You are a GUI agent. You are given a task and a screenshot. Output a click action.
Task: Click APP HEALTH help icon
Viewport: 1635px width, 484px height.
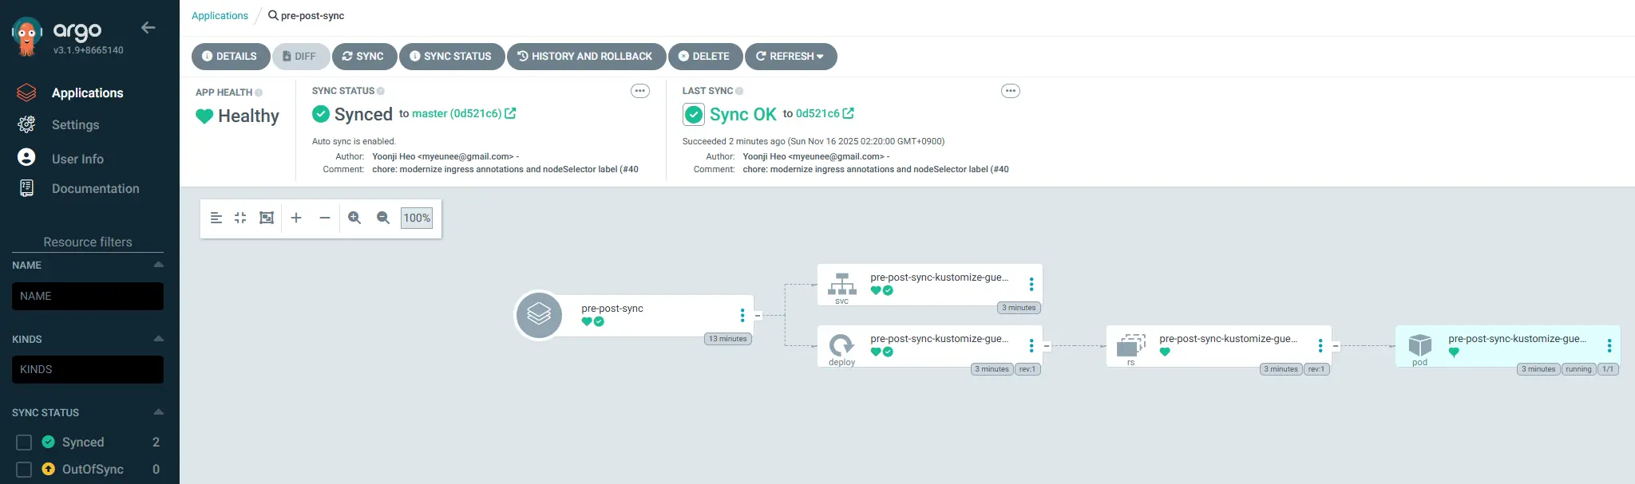tap(259, 92)
